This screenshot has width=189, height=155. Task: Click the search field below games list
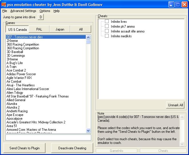click(x=48, y=137)
